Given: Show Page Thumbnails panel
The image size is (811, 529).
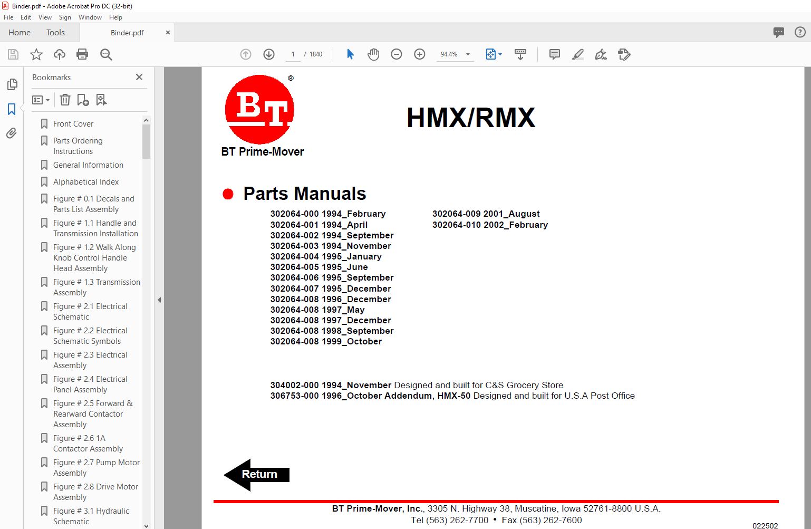Looking at the screenshot, I should coord(12,84).
